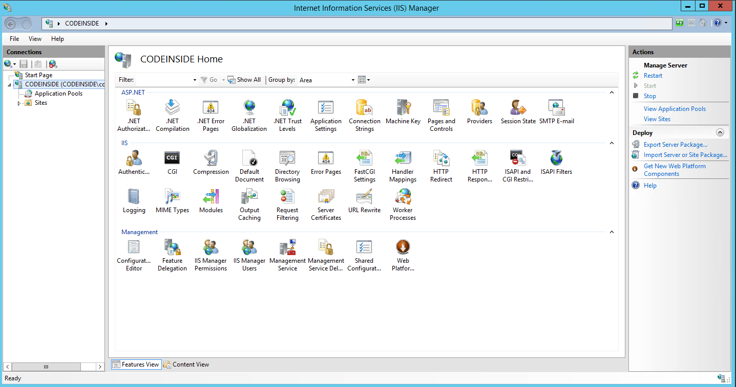
Task: Open .NET Globalization feature
Action: [x=249, y=116]
